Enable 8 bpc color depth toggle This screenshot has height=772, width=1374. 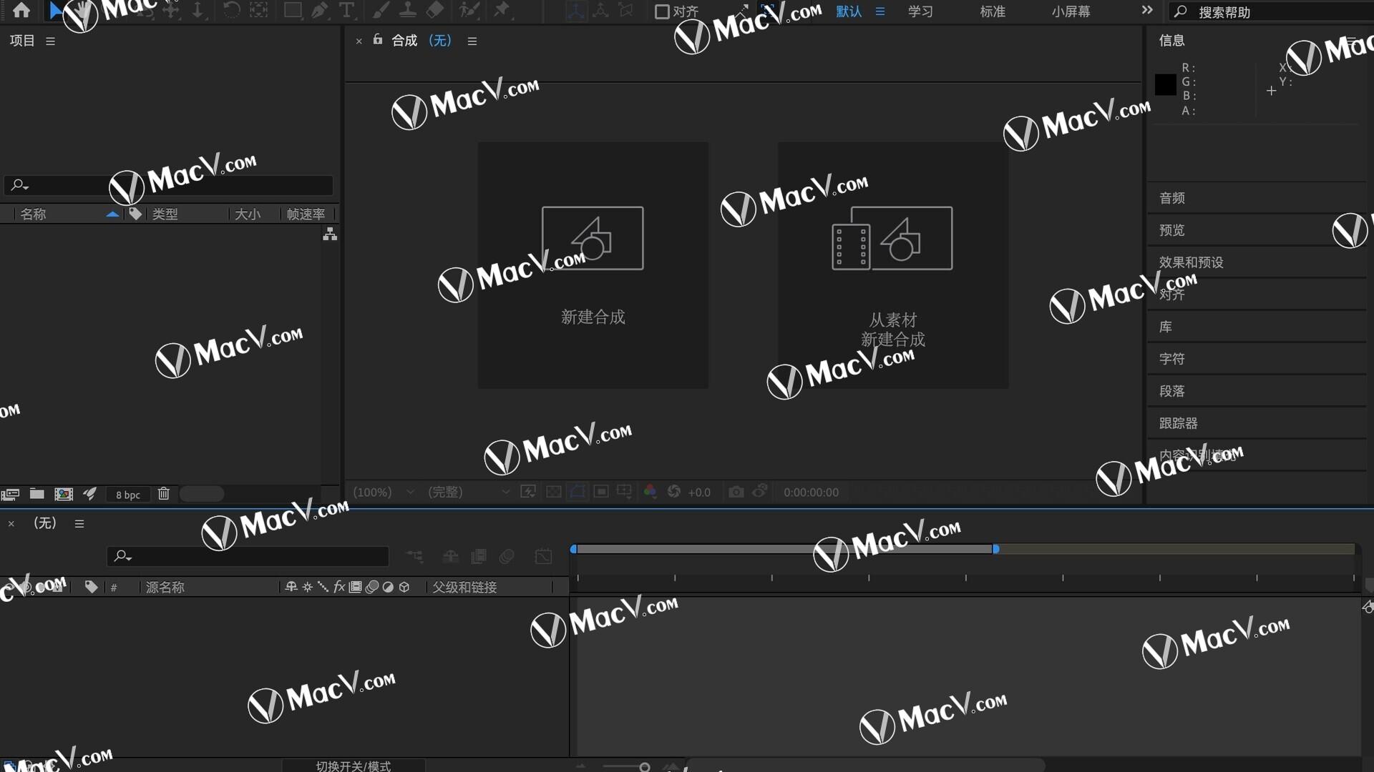[128, 493]
